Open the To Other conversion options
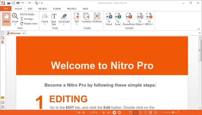 pos(140,19)
